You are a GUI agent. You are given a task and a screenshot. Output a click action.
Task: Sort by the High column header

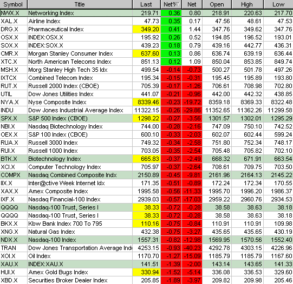coord(248,4)
